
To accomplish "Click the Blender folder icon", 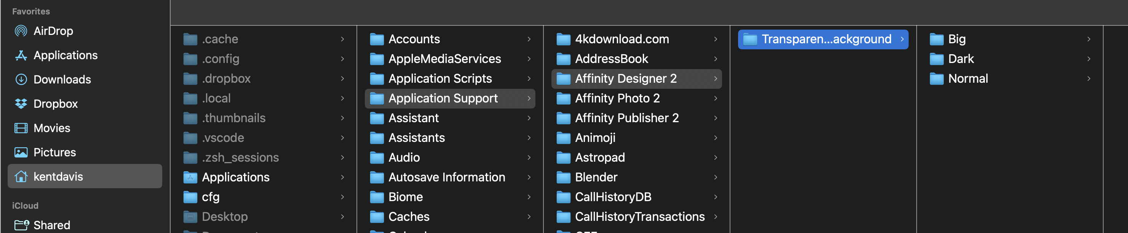I will [563, 177].
